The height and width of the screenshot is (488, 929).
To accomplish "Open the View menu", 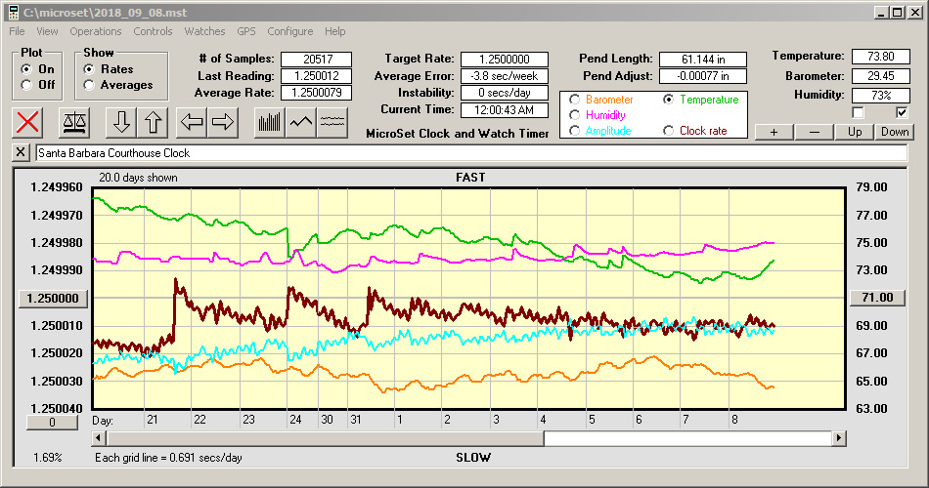I will coord(47,31).
